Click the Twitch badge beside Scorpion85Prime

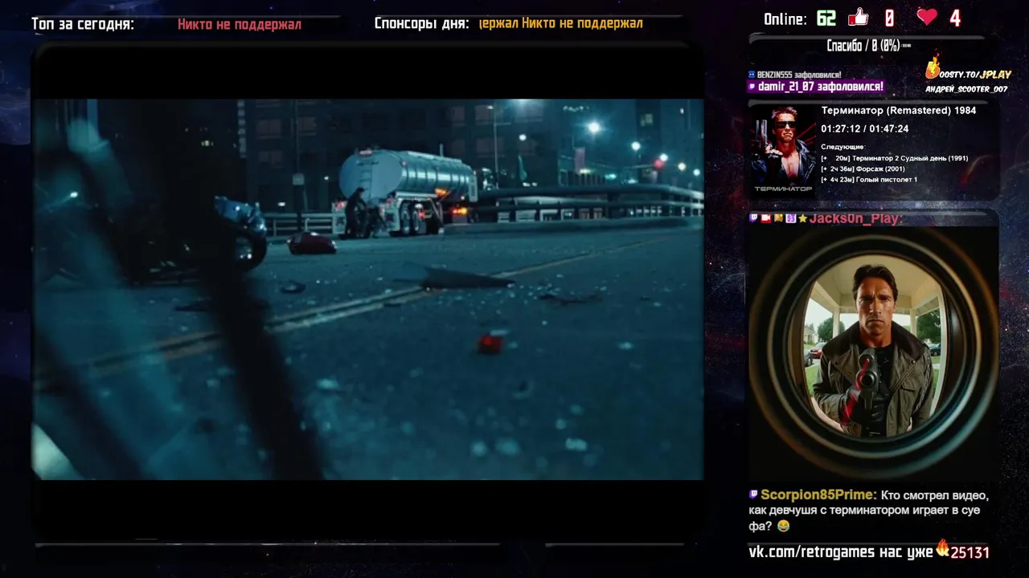coord(754,495)
